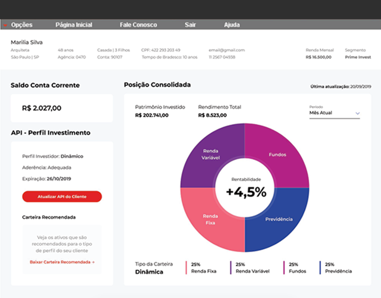Click the Previdência donut slice
Viewport: 381px width, 298px height.
pos(279,219)
